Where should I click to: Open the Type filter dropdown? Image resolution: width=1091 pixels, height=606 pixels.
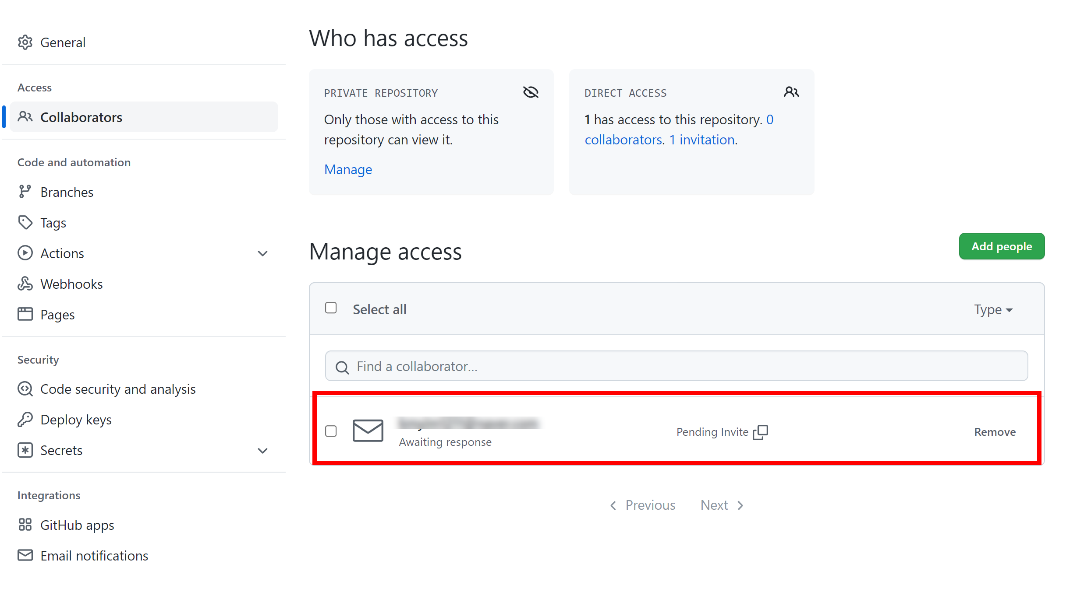pyautogui.click(x=993, y=309)
